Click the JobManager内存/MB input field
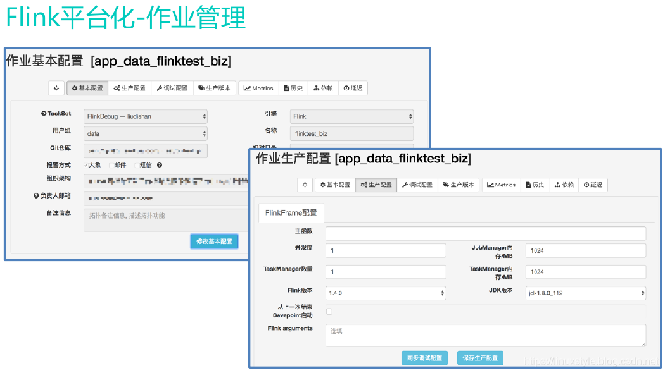Screen dimensions: 665x373 pyautogui.click(x=586, y=250)
